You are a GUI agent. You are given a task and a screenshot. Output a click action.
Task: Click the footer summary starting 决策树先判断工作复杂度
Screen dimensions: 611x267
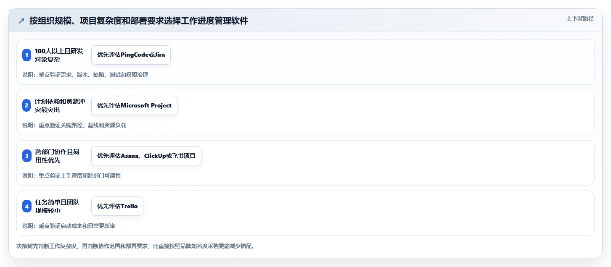tap(135, 246)
